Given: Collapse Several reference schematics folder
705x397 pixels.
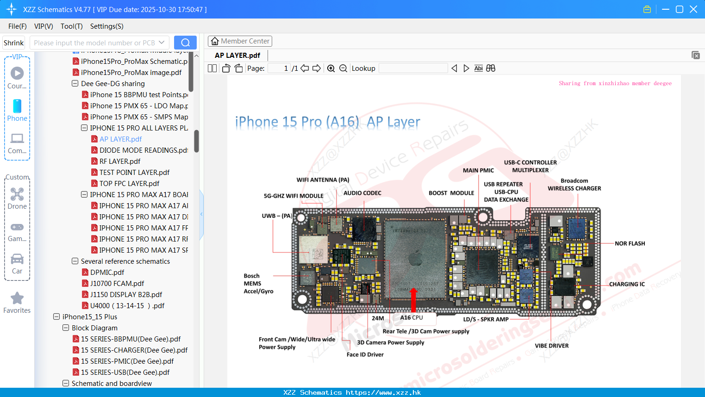Looking at the screenshot, I should pyautogui.click(x=75, y=261).
